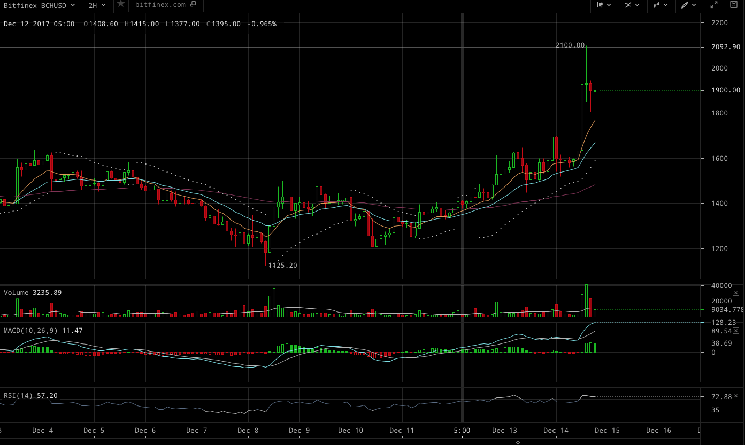The width and height of the screenshot is (745, 445).
Task: Favorite this market with the star icon
Action: 121,4
